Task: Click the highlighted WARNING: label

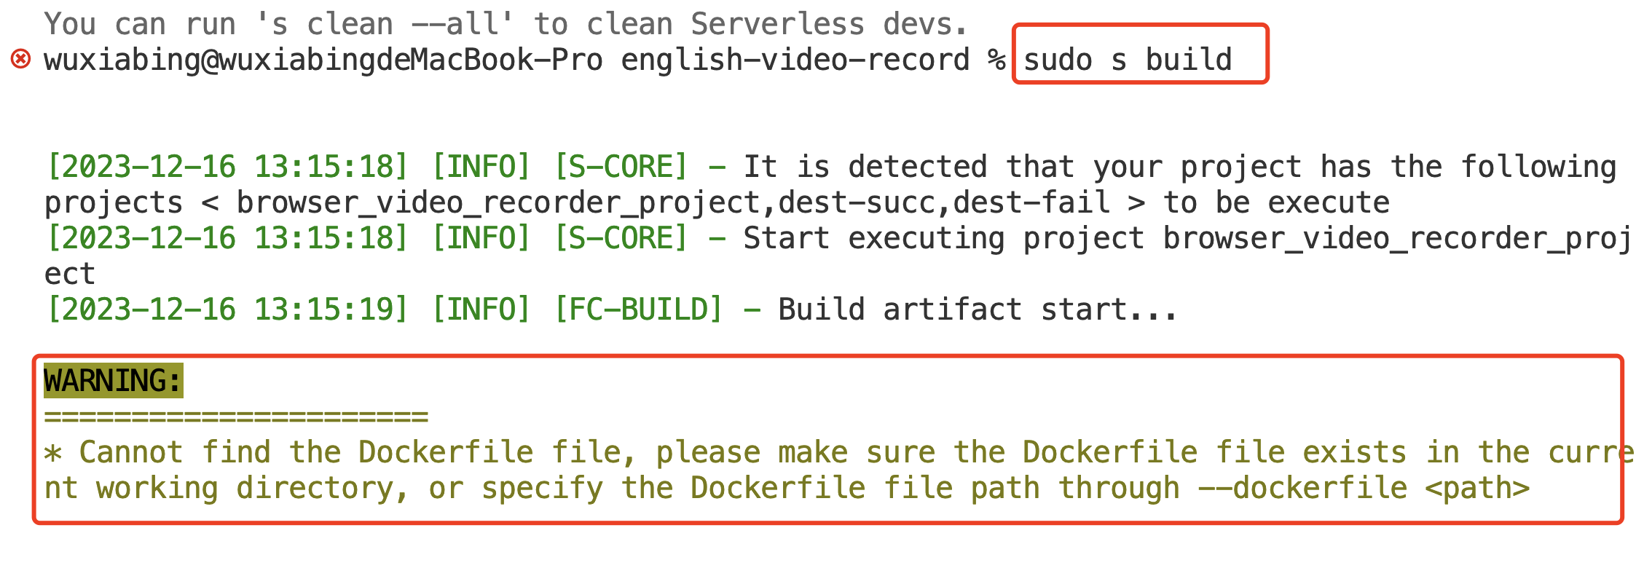Action: click(x=113, y=381)
